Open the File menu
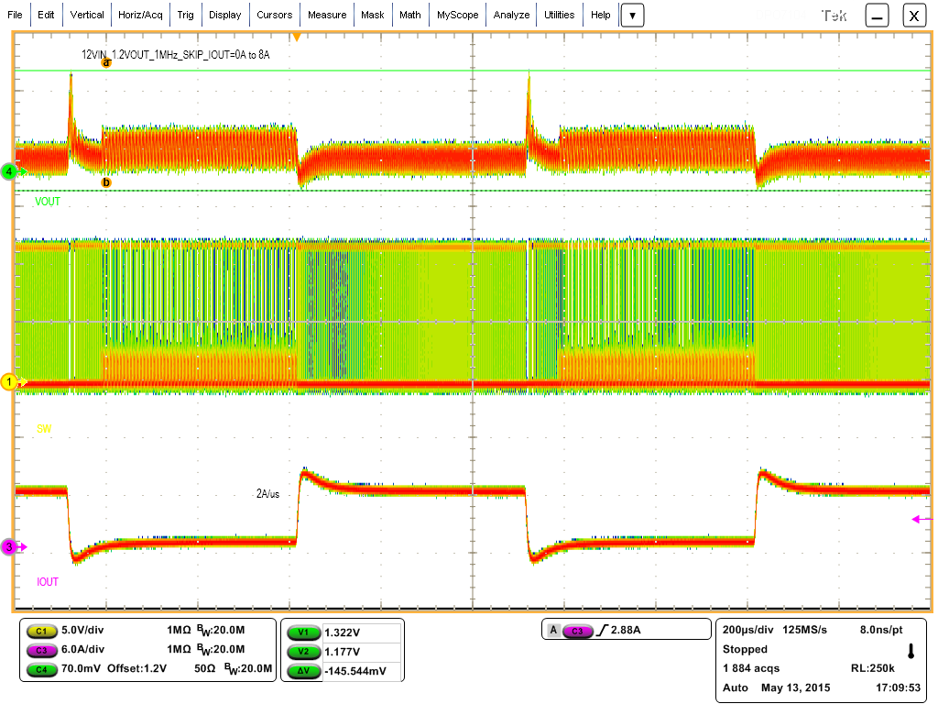The height and width of the screenshot is (704, 938). (x=15, y=15)
